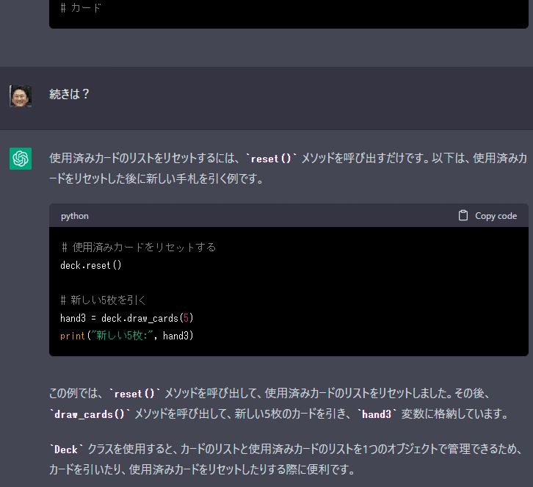Click the green string "新しい5枚:"
533x487 pixels.
click(x=121, y=336)
